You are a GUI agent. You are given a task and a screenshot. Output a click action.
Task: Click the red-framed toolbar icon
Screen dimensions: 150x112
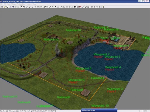coord(80,7)
